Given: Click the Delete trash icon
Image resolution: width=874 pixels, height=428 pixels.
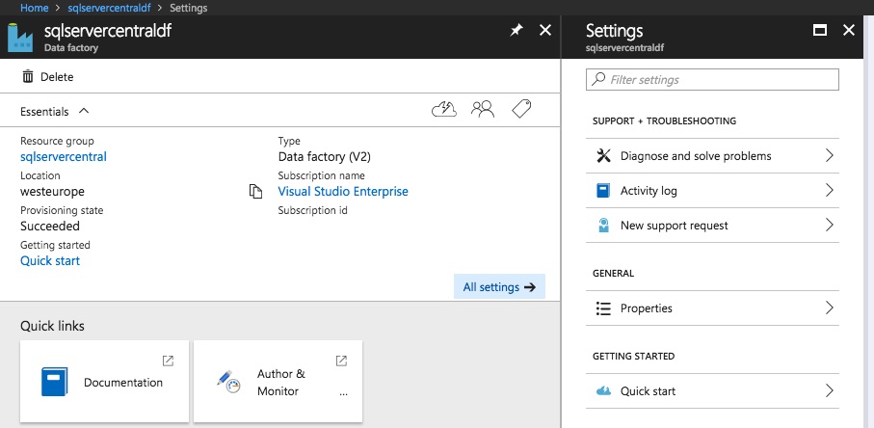Looking at the screenshot, I should tap(28, 76).
